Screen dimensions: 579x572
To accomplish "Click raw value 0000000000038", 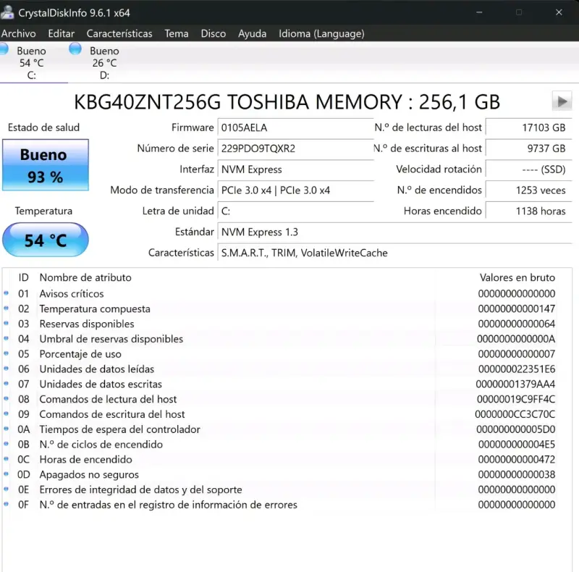I will [516, 474].
